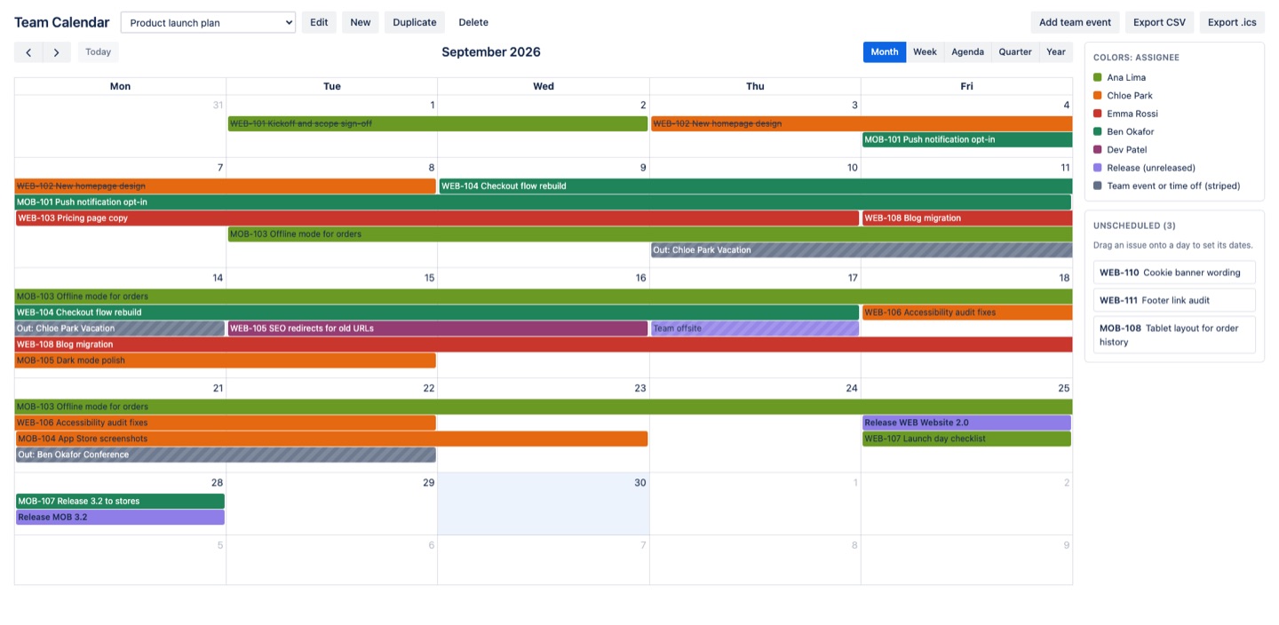Screen dimensions: 1279x625
Task: Select day 24 date number
Action: click(852, 388)
